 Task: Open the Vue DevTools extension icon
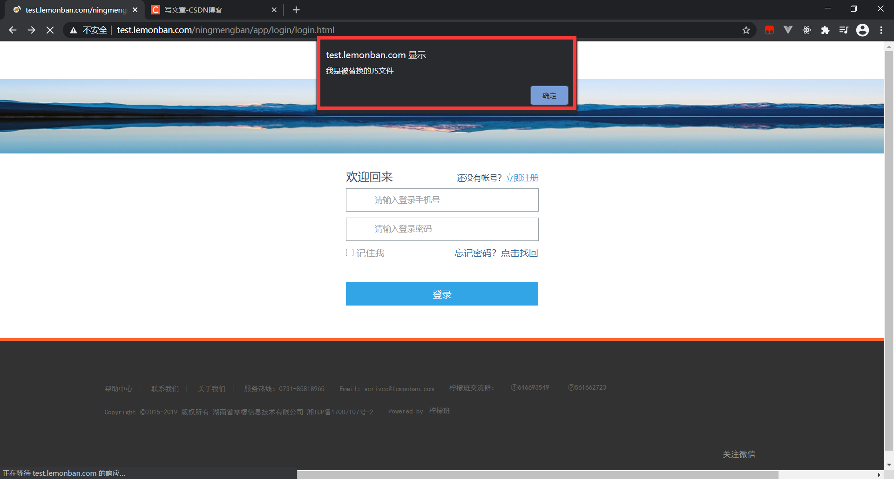point(788,30)
